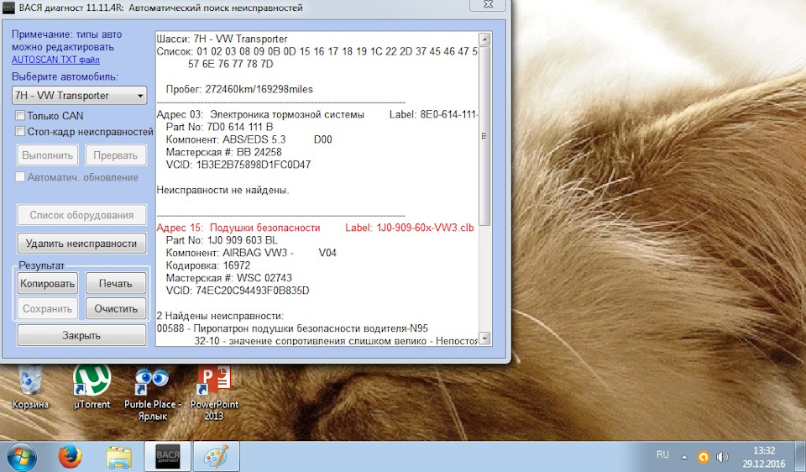Image resolution: width=806 pixels, height=472 pixels.
Task: Toggle the Автоматич. обновление checkbox
Action: click(x=20, y=177)
